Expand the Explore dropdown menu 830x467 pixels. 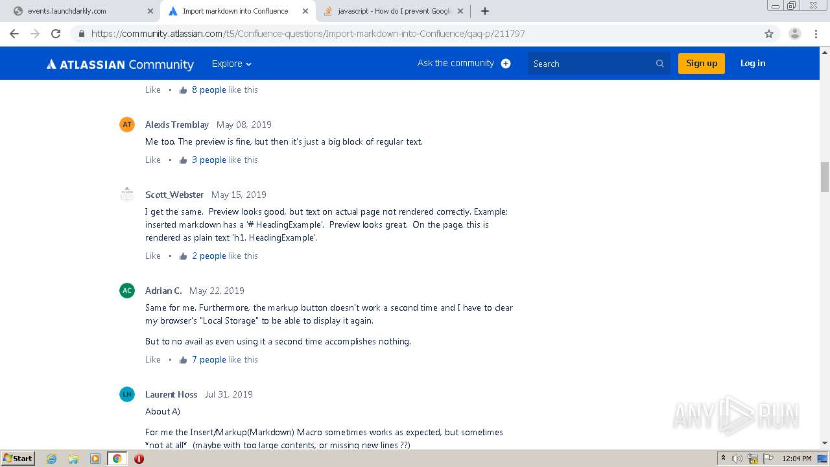(x=231, y=64)
